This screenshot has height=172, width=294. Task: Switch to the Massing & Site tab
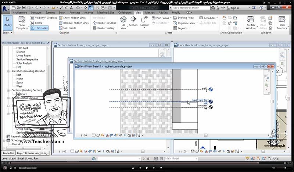click(105, 13)
